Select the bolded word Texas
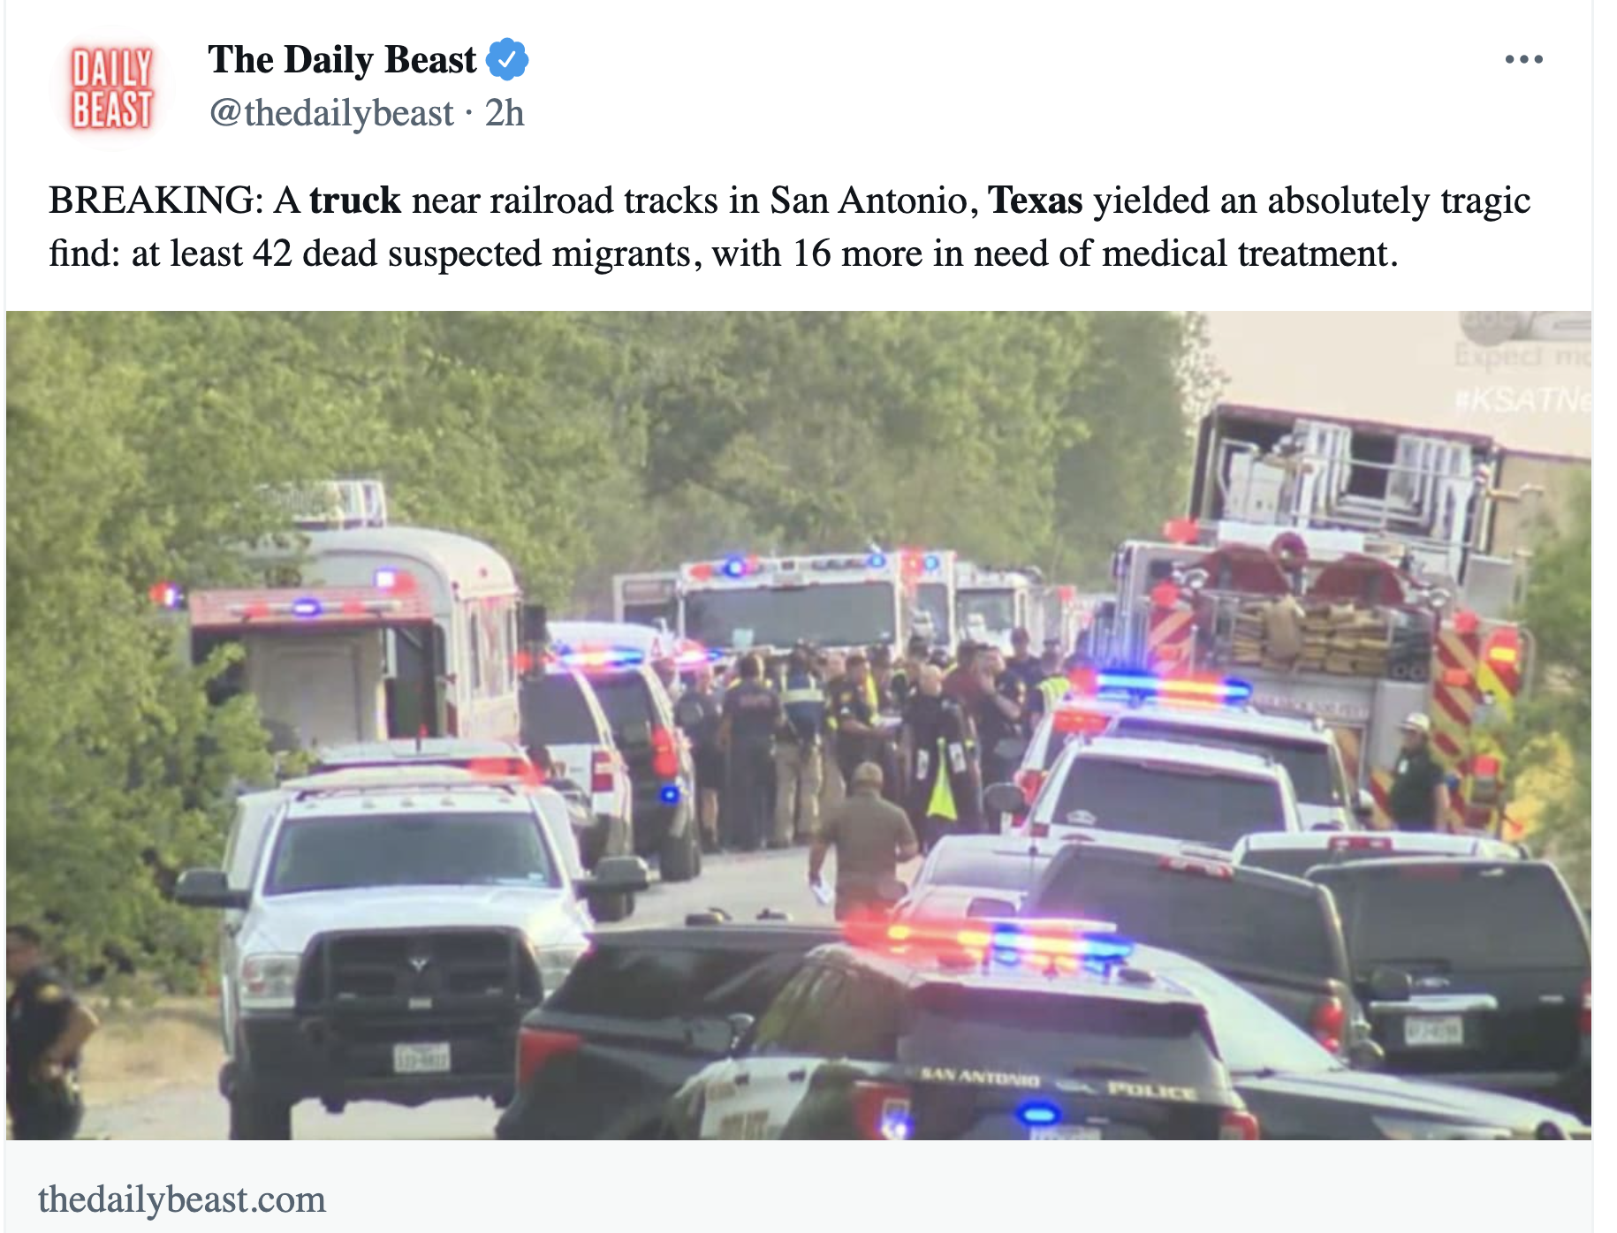The height and width of the screenshot is (1233, 1617). pyautogui.click(x=1035, y=200)
